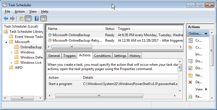
Task: Click the Up one level folder icon
Action: point(21,18)
